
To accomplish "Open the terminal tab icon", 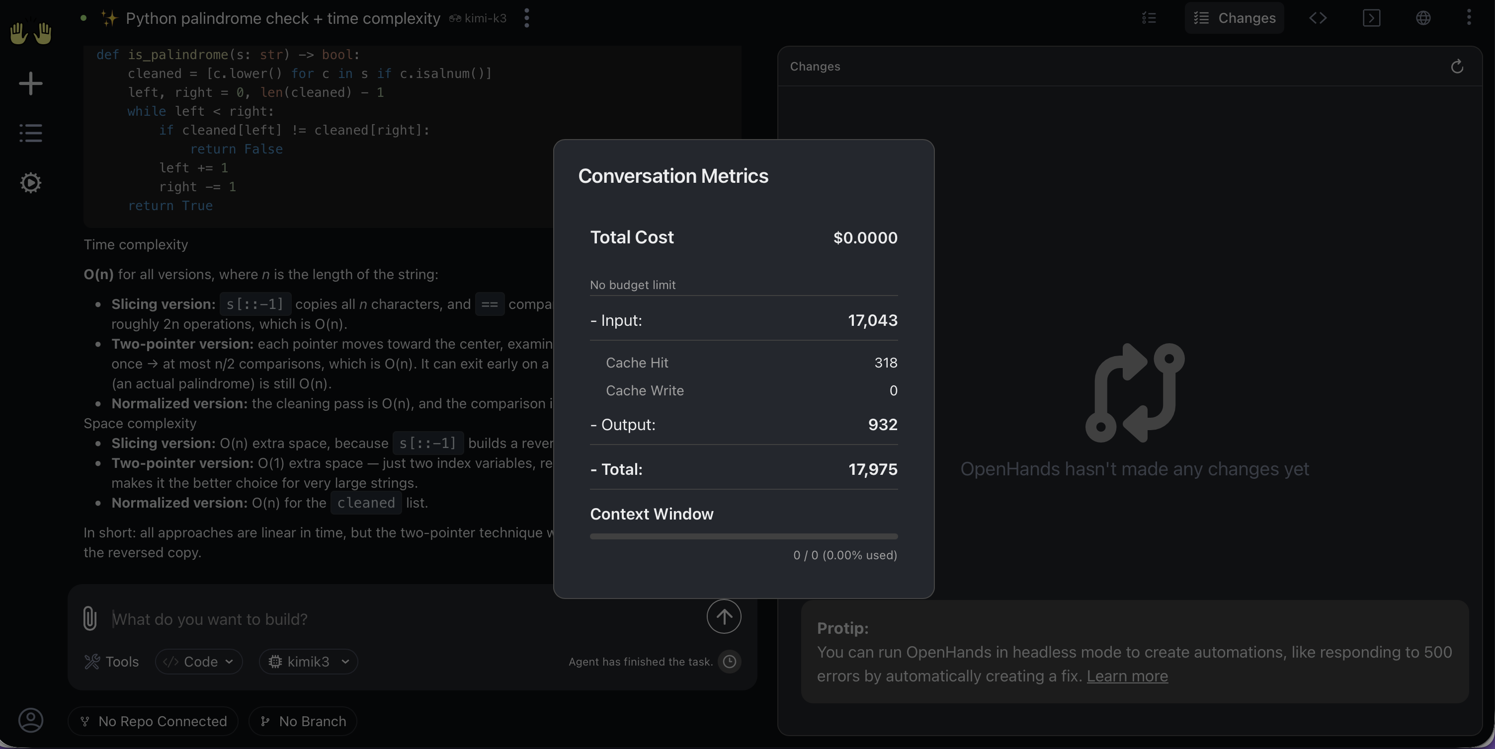I will click(x=1371, y=18).
